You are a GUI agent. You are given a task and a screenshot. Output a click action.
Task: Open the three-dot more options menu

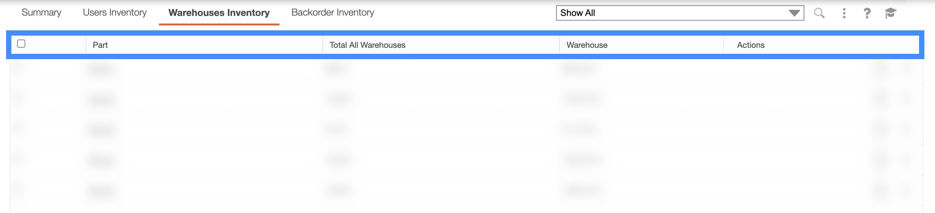(x=844, y=13)
